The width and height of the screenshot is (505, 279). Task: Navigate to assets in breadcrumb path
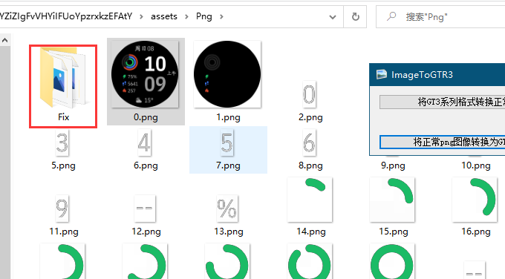pyautogui.click(x=164, y=16)
